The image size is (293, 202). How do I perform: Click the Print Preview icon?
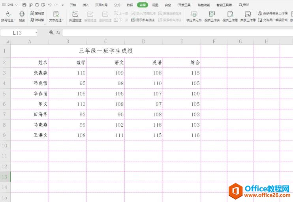click(43, 5)
